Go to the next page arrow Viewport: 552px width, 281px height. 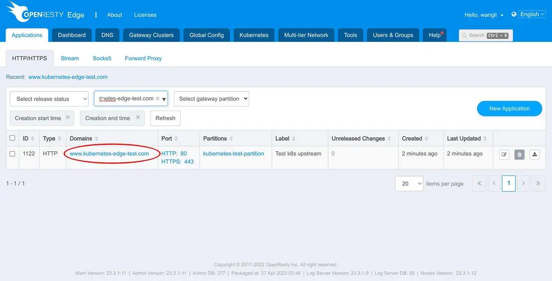point(523,183)
